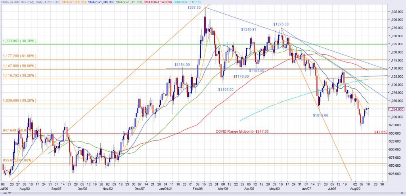This screenshot has height=196, width=406.
Task: Click the 1,200.000 price axis tick
Action: click(x=396, y=52)
